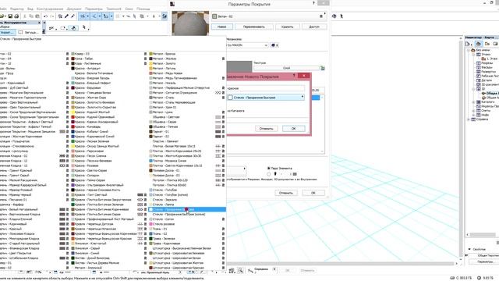The height and width of the screenshot is (281, 499).
Task: Click the orbit icon above the 3D window
Action: [334, 16]
